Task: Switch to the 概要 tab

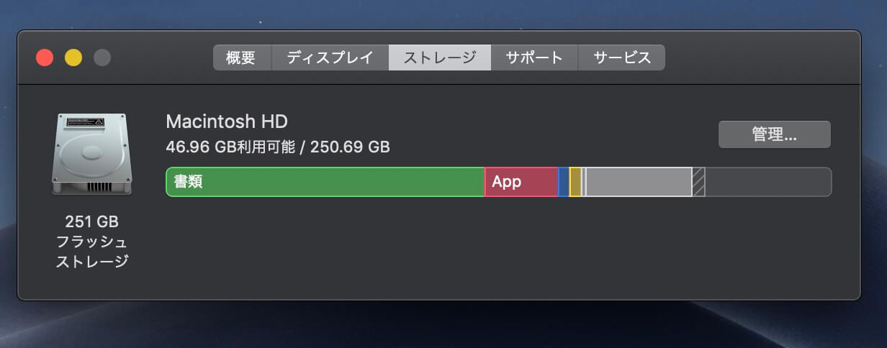Action: (x=241, y=58)
